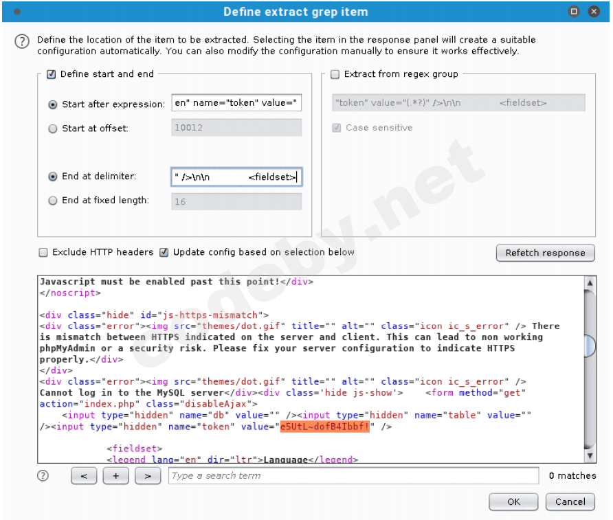Click the response panel vertical scrollbar thumb
This screenshot has width=613, height=520.
coord(590,346)
